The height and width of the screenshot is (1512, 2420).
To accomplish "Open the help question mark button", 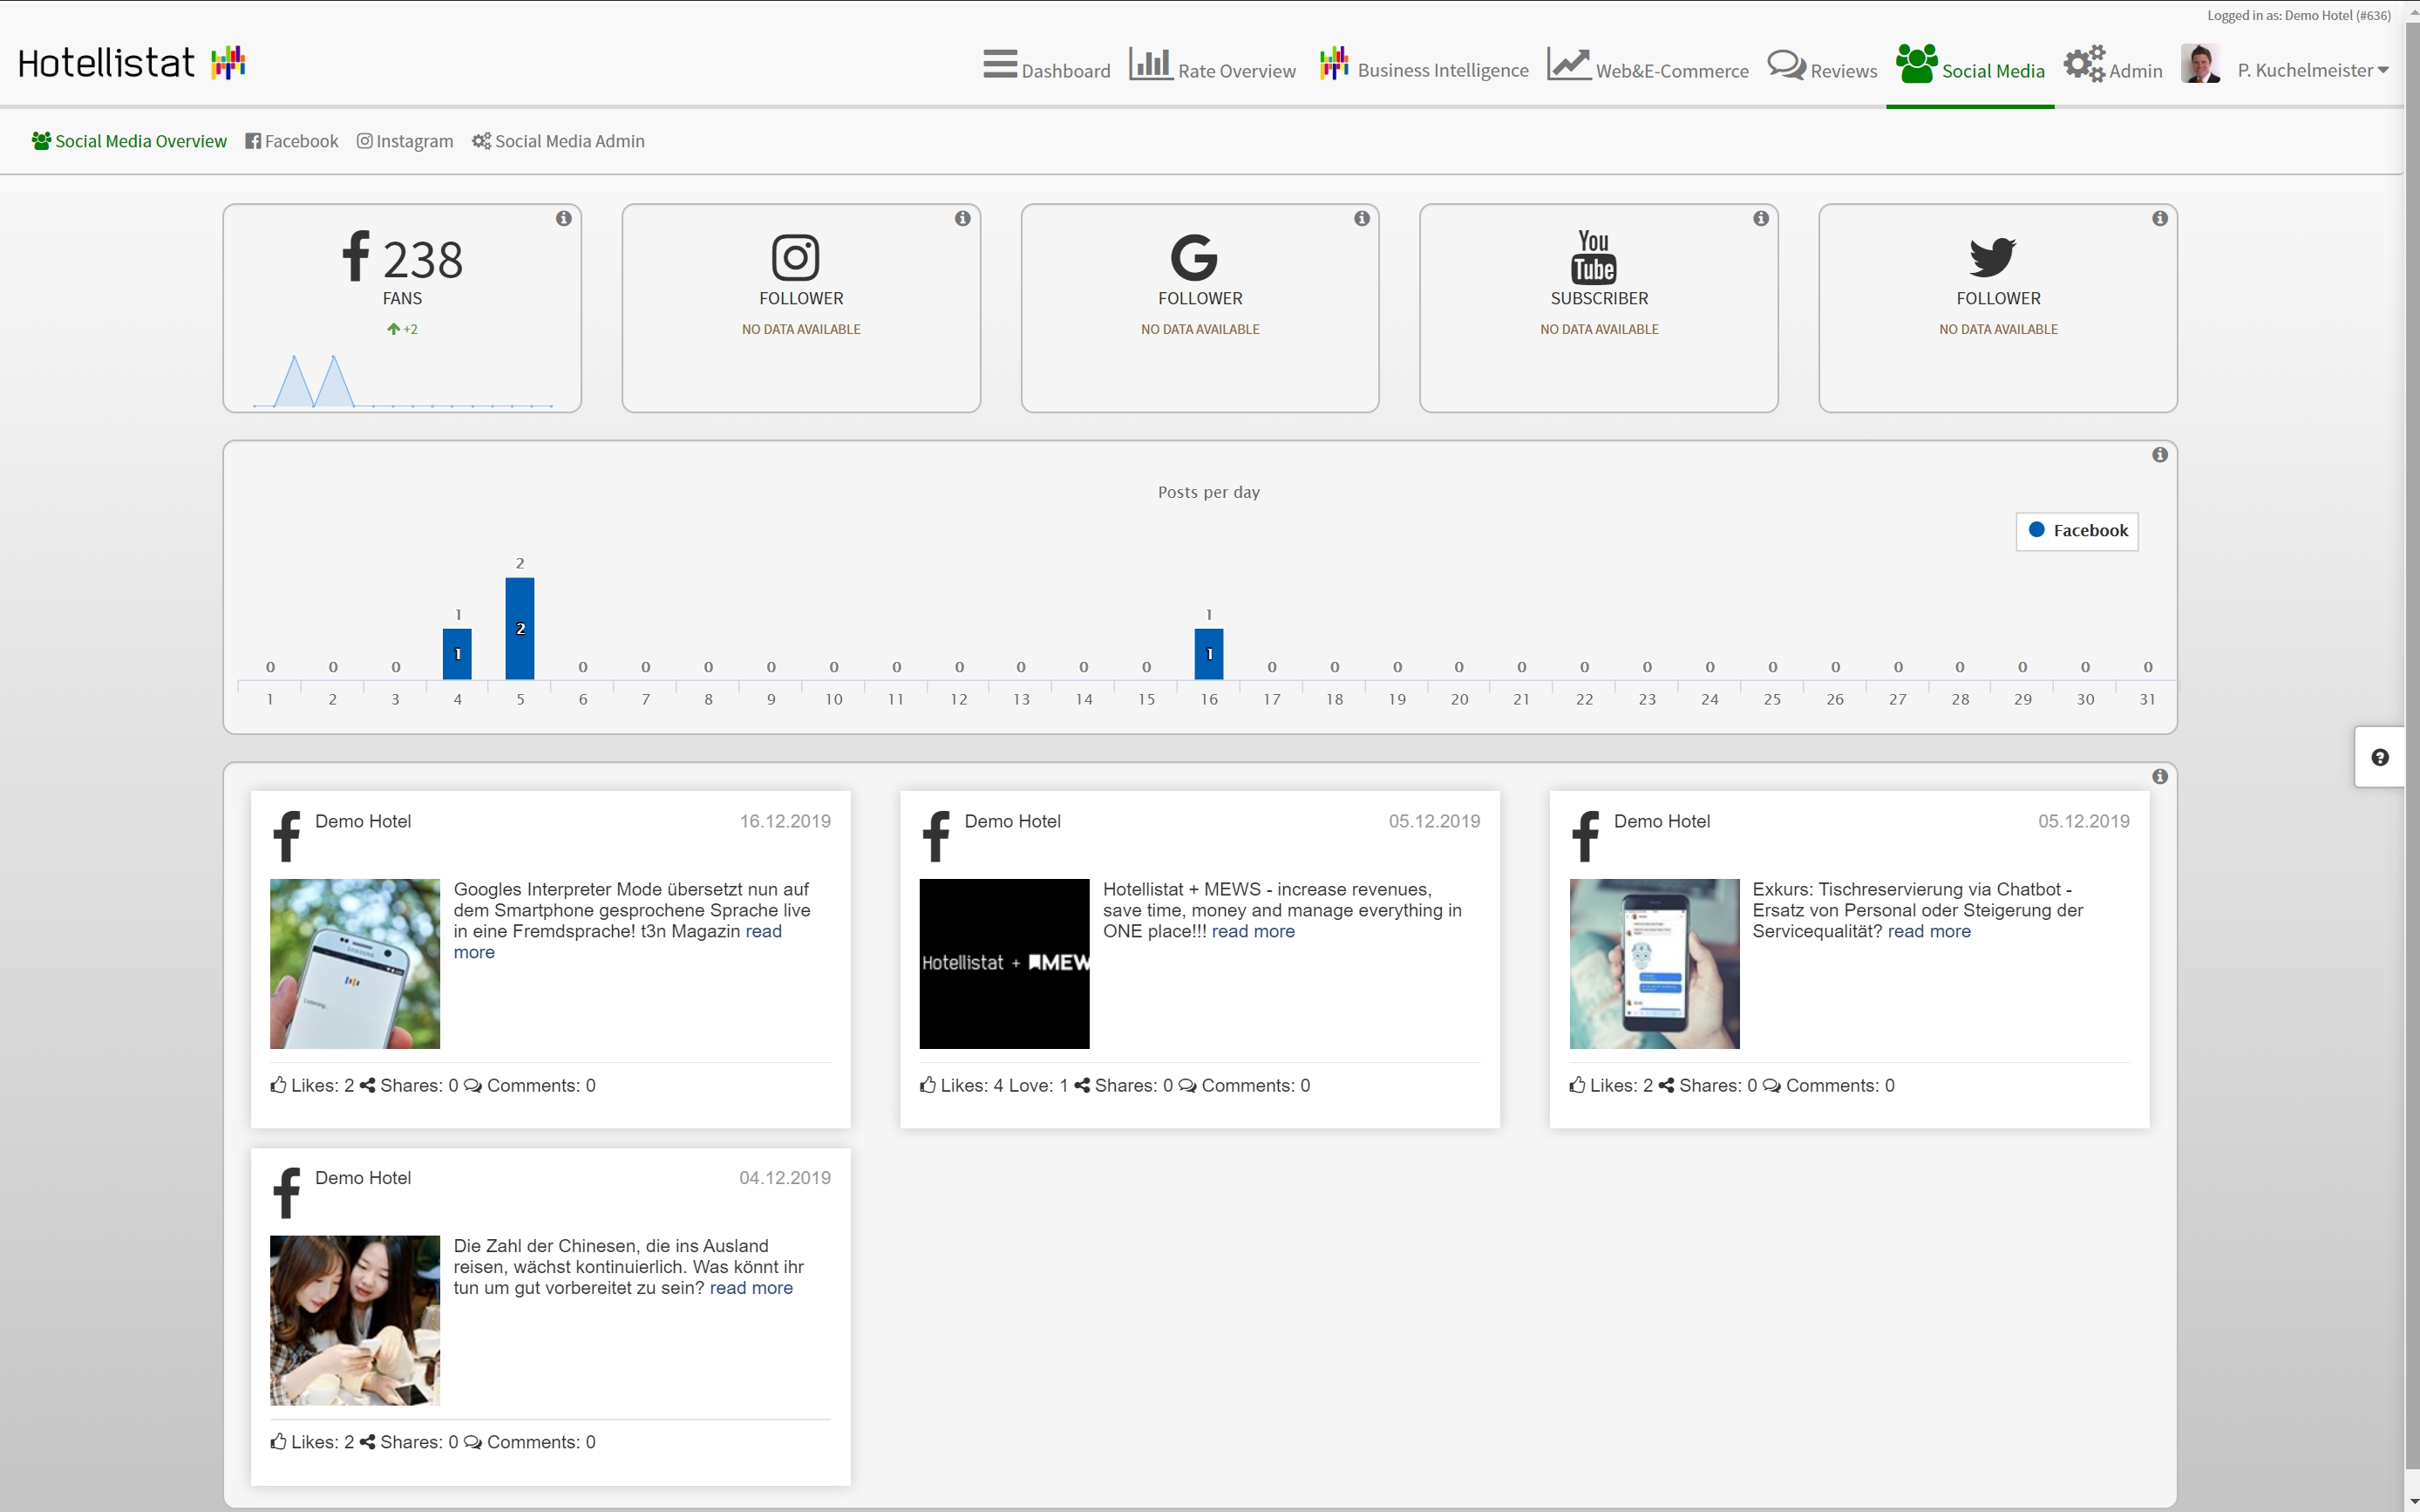I will [x=2379, y=757].
